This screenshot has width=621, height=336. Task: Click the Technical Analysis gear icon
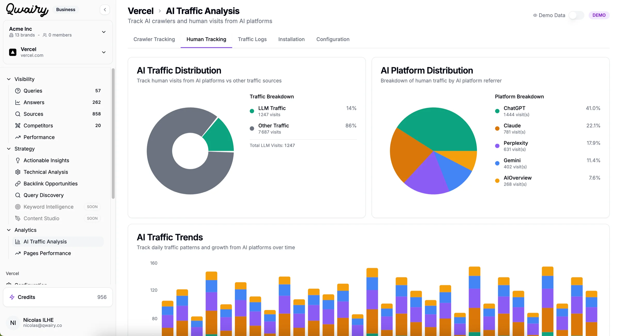point(18,172)
